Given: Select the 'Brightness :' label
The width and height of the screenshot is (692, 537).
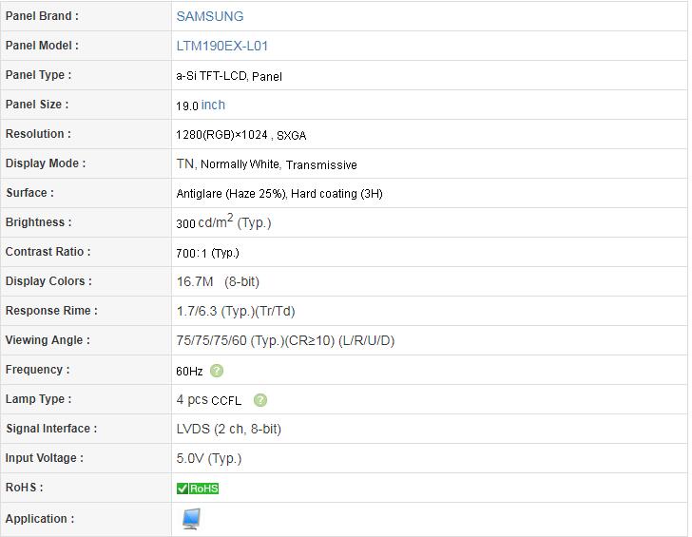Looking at the screenshot, I should coord(38,222).
